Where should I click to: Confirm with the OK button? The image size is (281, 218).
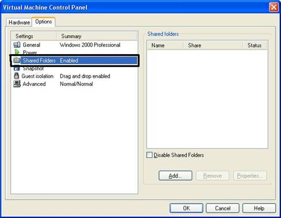point(187,208)
